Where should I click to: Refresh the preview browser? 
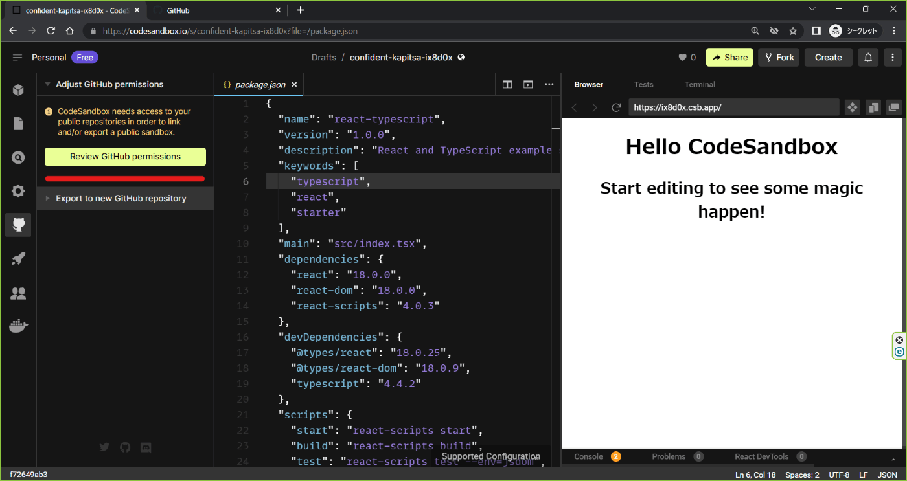click(616, 107)
